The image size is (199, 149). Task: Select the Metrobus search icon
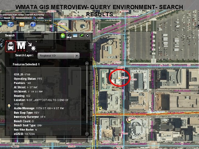pyautogui.click(x=11, y=46)
